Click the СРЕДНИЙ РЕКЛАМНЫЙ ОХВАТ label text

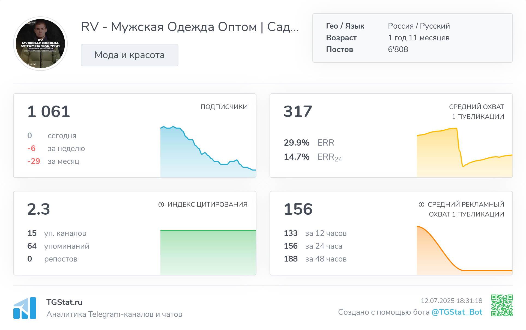click(466, 209)
